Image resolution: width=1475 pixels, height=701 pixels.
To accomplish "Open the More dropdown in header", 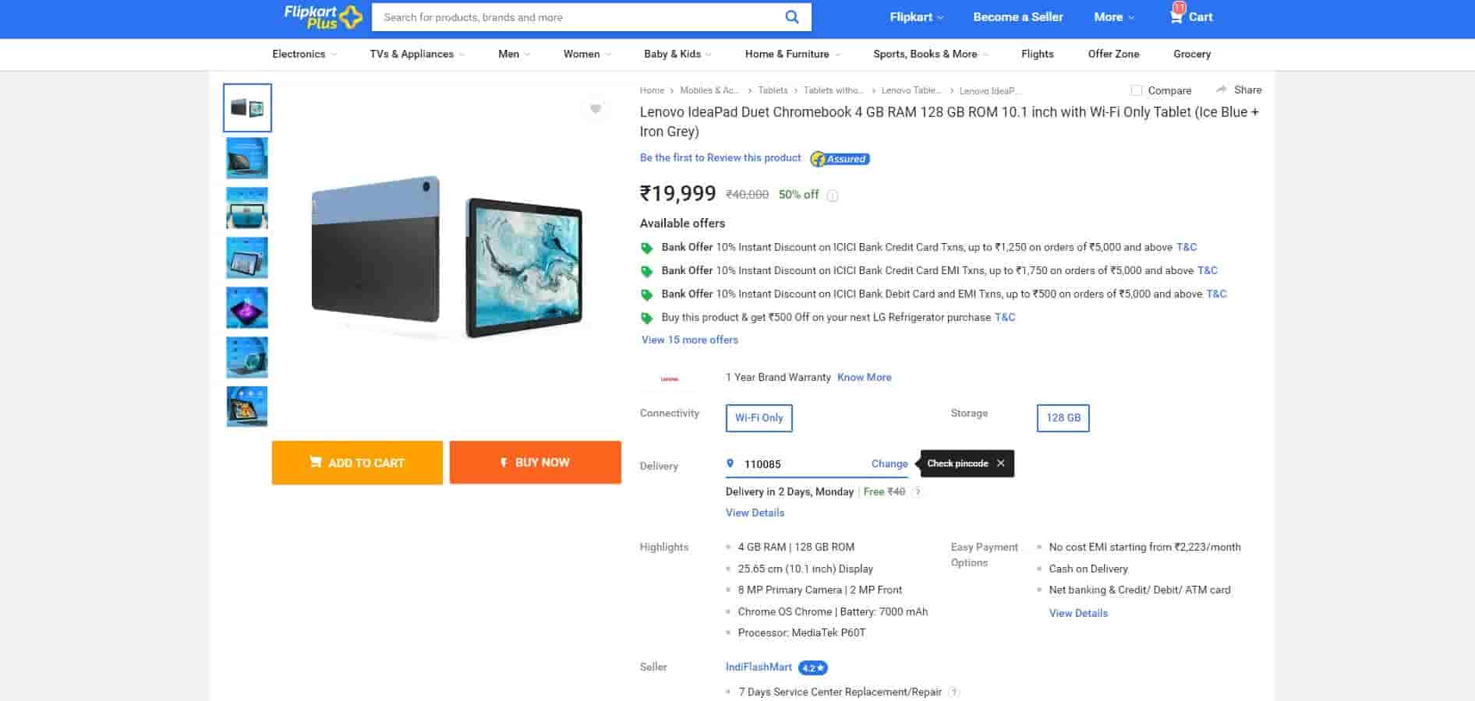I will click(x=1113, y=17).
